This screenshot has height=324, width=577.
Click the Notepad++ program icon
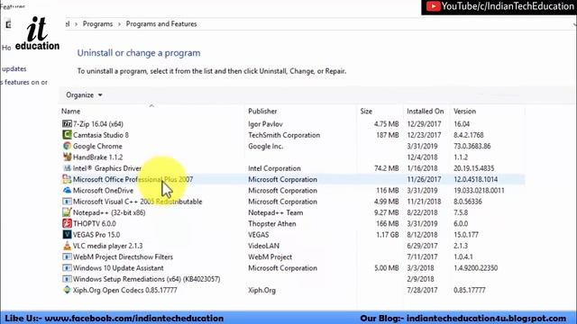[x=67, y=212]
